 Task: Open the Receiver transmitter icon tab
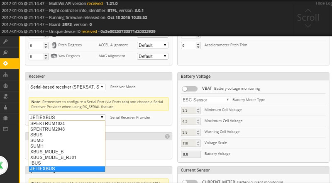[x=5, y=85]
